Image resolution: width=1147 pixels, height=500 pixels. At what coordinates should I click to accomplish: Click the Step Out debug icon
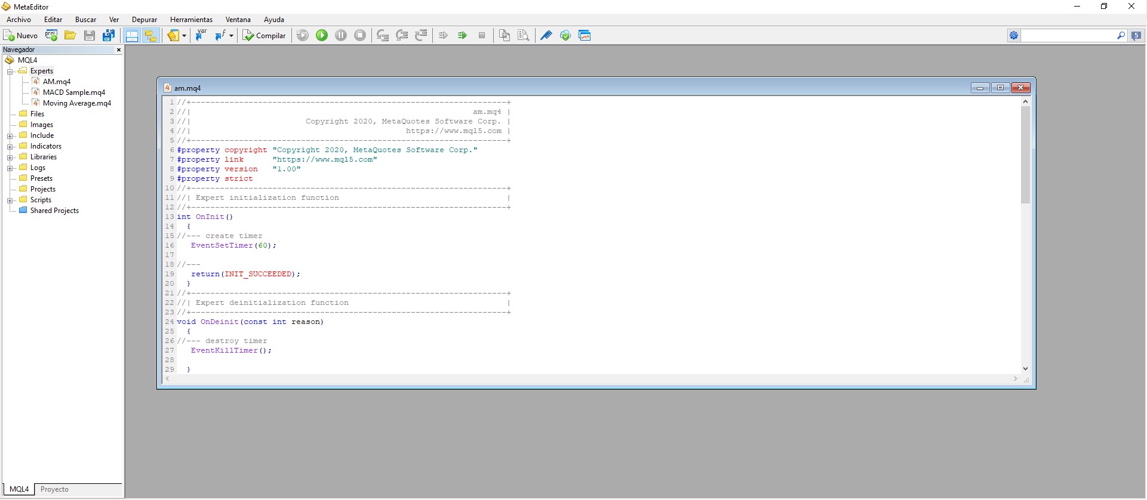point(421,35)
